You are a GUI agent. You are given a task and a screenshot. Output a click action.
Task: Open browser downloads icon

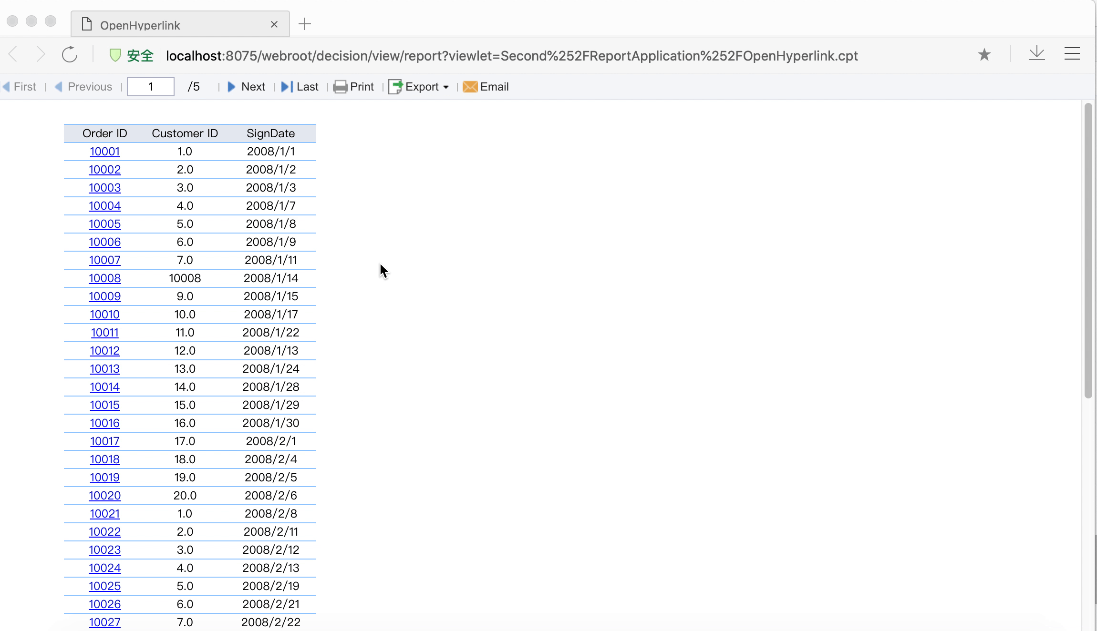[x=1036, y=53]
